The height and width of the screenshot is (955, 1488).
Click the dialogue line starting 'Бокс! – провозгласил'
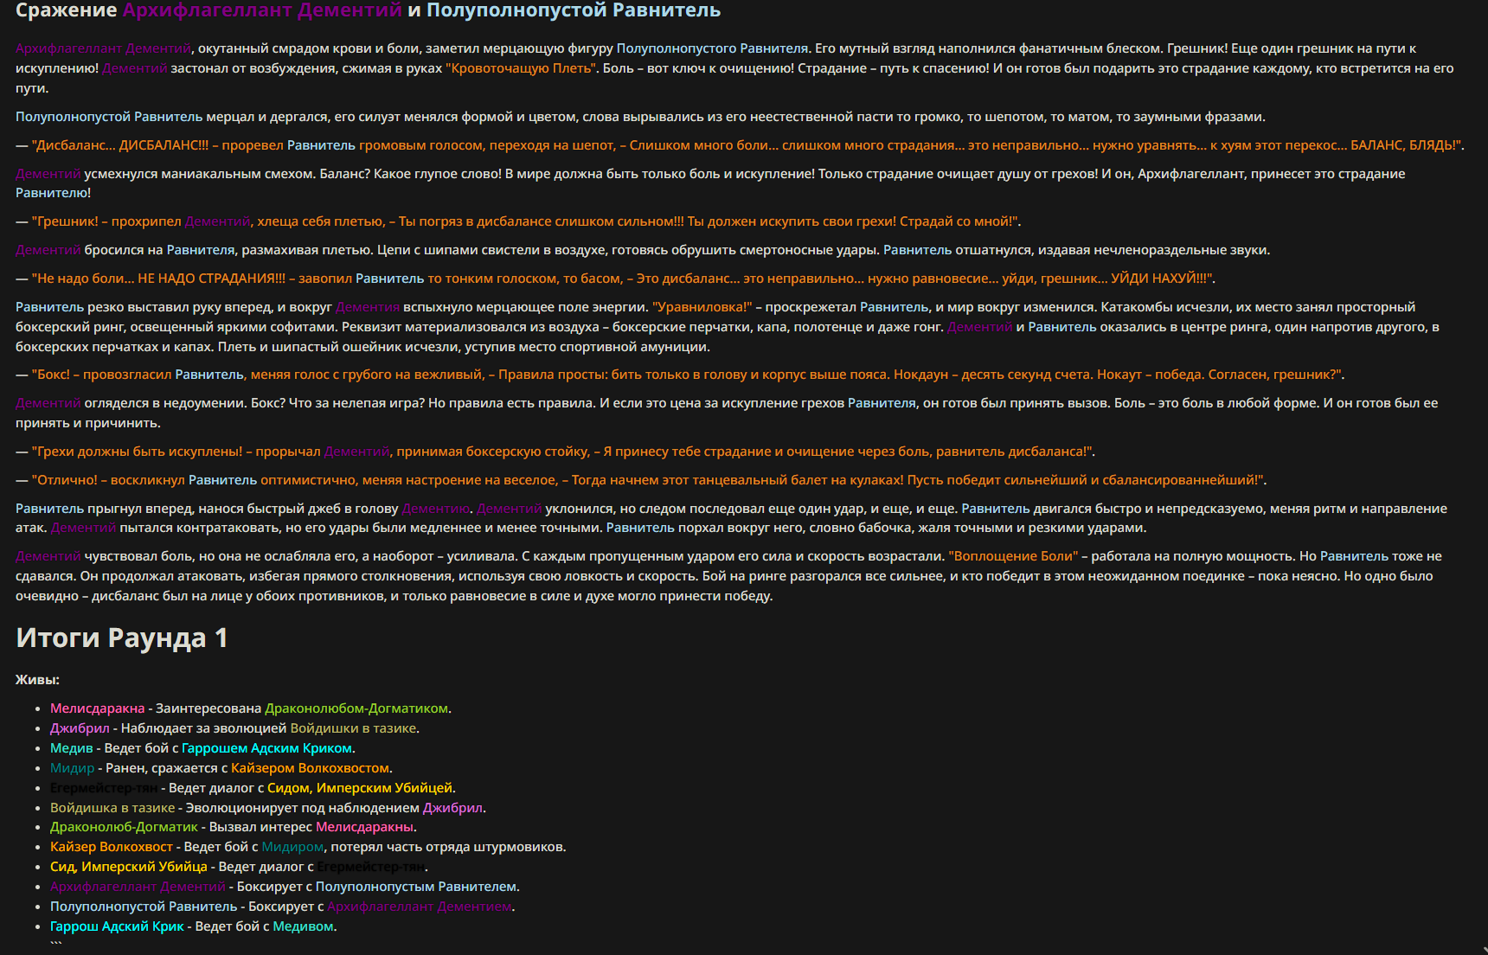(680, 375)
